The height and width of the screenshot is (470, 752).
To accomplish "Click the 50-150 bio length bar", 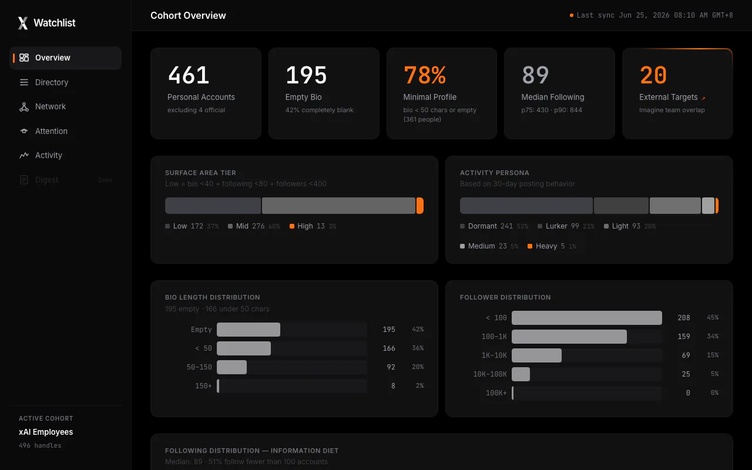I will (231, 367).
